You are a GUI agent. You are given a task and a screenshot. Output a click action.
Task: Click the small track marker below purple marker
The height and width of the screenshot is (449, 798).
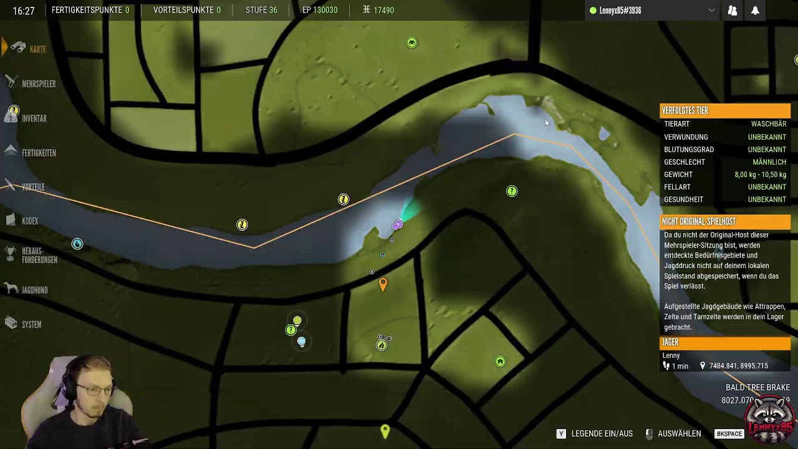coord(392,240)
